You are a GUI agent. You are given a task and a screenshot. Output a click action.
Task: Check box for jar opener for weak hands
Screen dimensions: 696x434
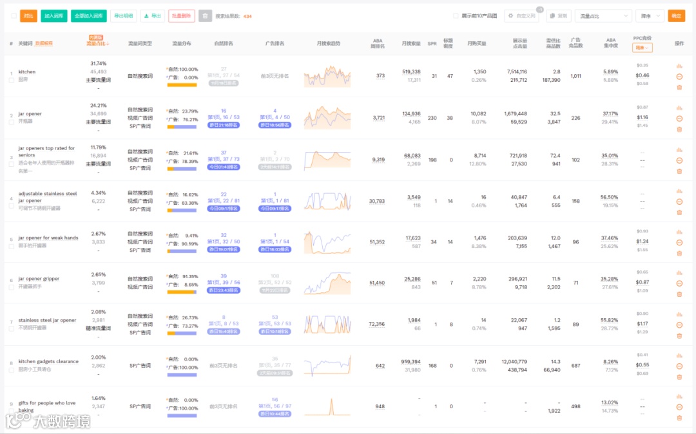point(12,246)
